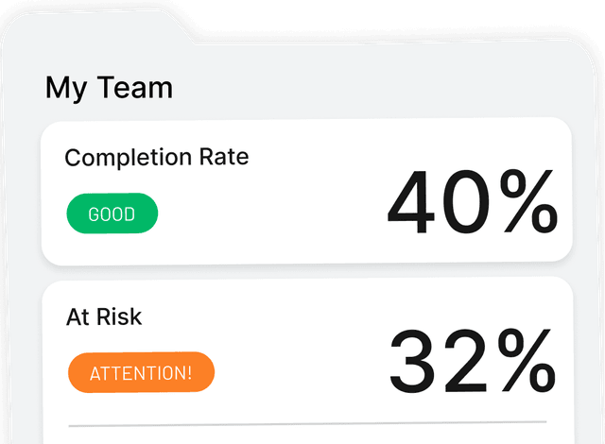Click the digit 4 in 40%
The width and height of the screenshot is (605, 444).
point(414,204)
